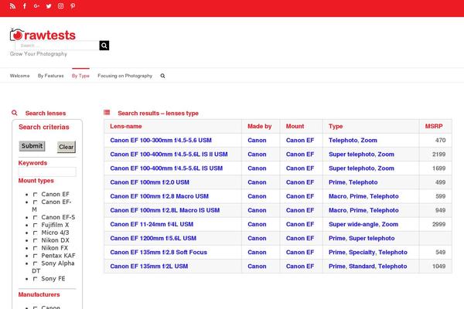Select MSRP value 470

point(440,140)
